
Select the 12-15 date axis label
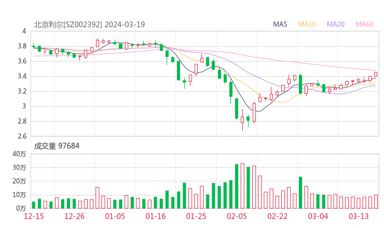tap(34, 216)
